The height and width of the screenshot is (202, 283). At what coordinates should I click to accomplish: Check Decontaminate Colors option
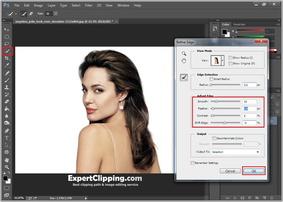pos(214,138)
